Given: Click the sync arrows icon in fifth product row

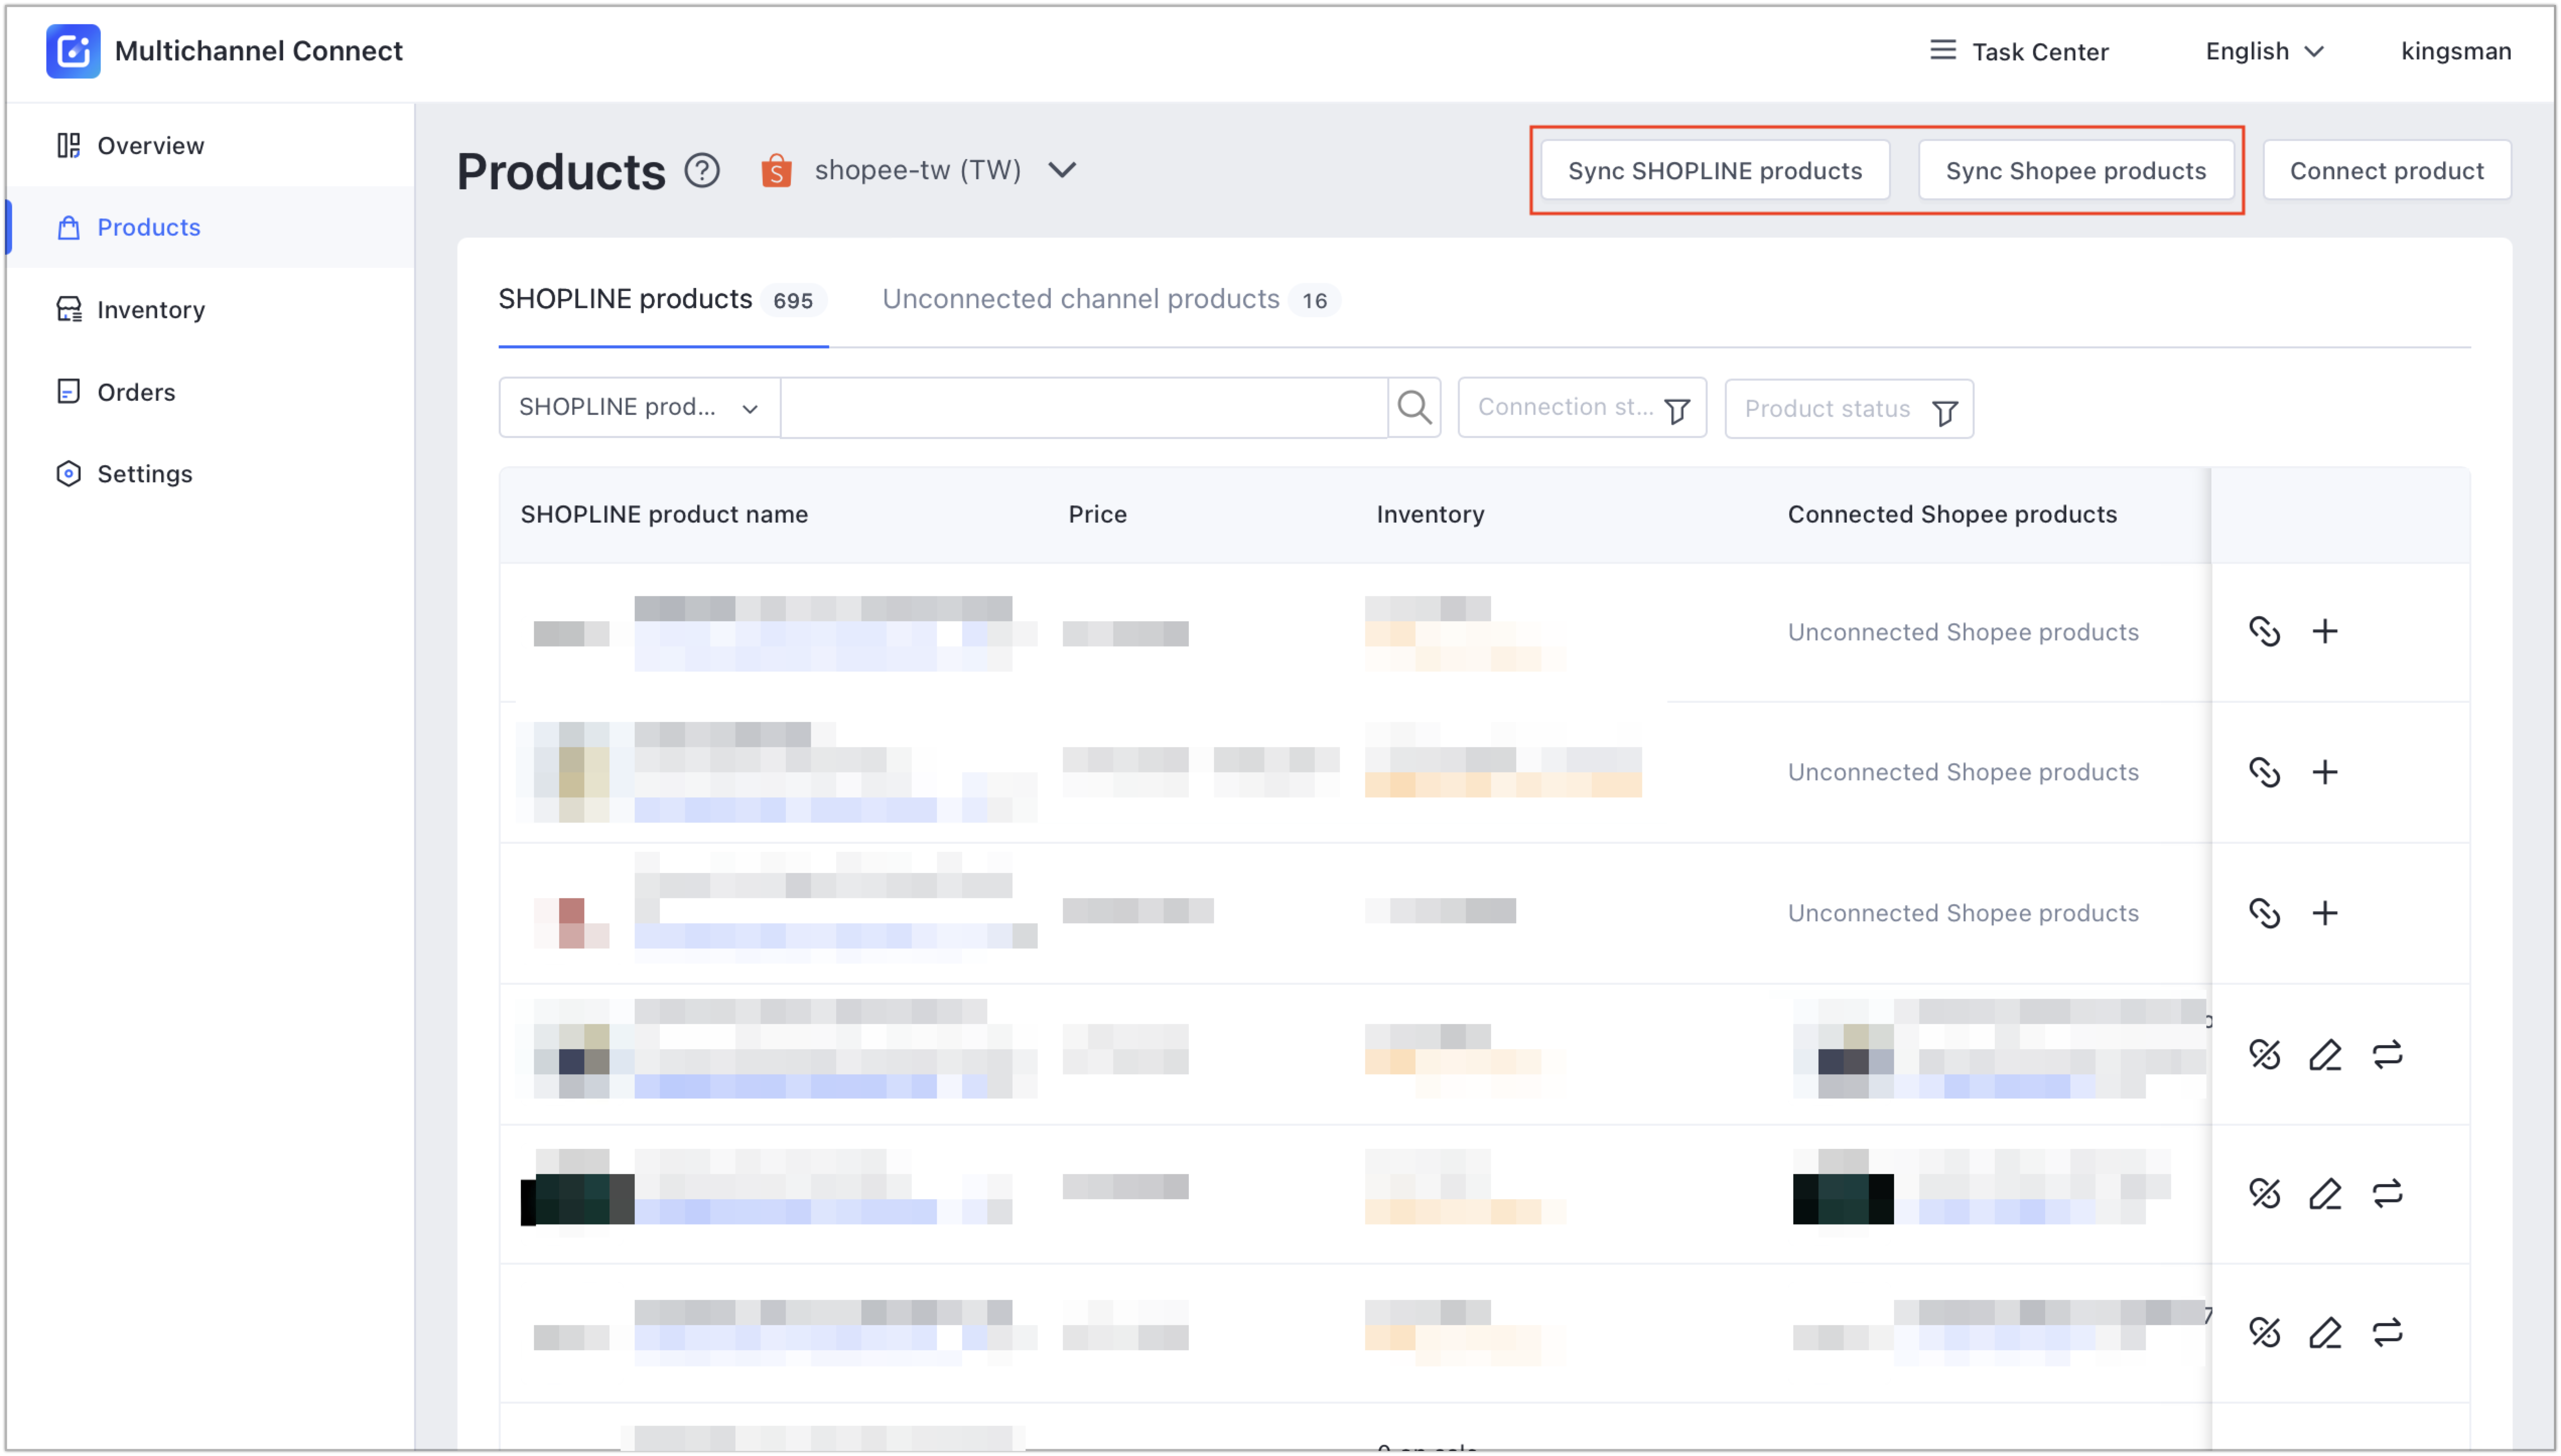Looking at the screenshot, I should [x=2387, y=1193].
